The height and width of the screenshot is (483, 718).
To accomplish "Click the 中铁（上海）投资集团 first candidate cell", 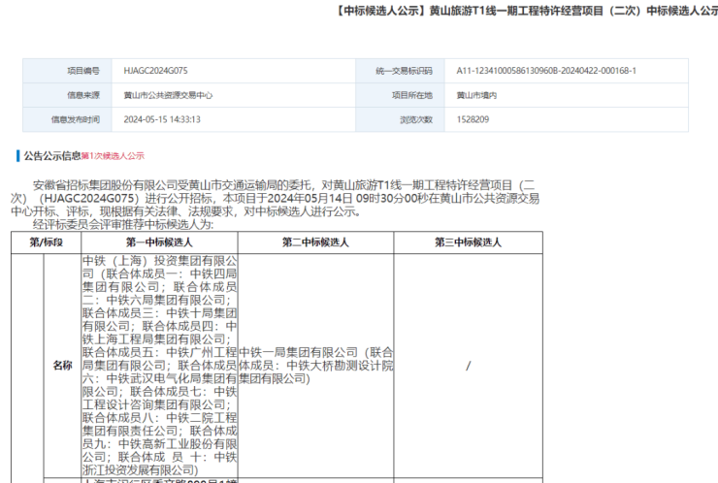I will tap(159, 365).
